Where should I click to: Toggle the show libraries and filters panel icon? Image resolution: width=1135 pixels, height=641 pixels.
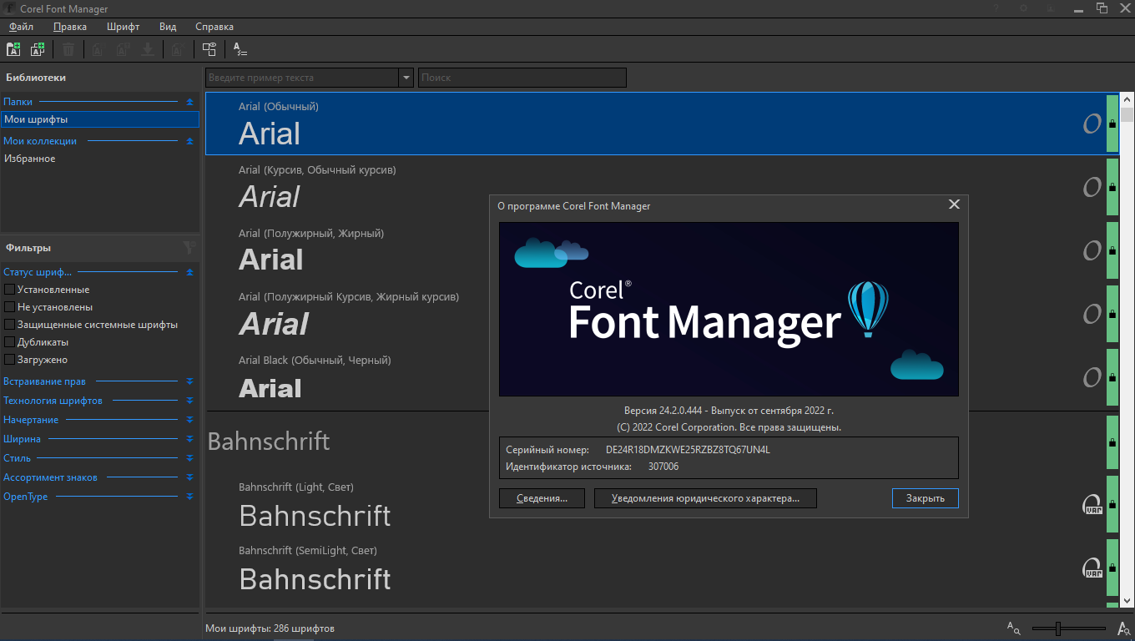click(209, 49)
